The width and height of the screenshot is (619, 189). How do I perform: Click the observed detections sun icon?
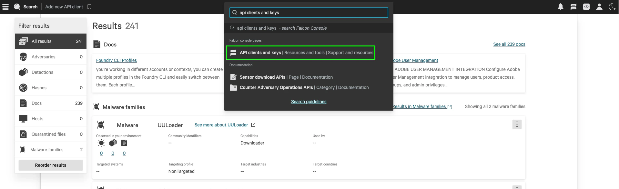tap(101, 143)
